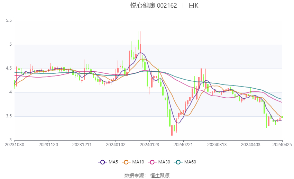
Task: Toggle the MA10 legend series
Action: [x=133, y=162]
